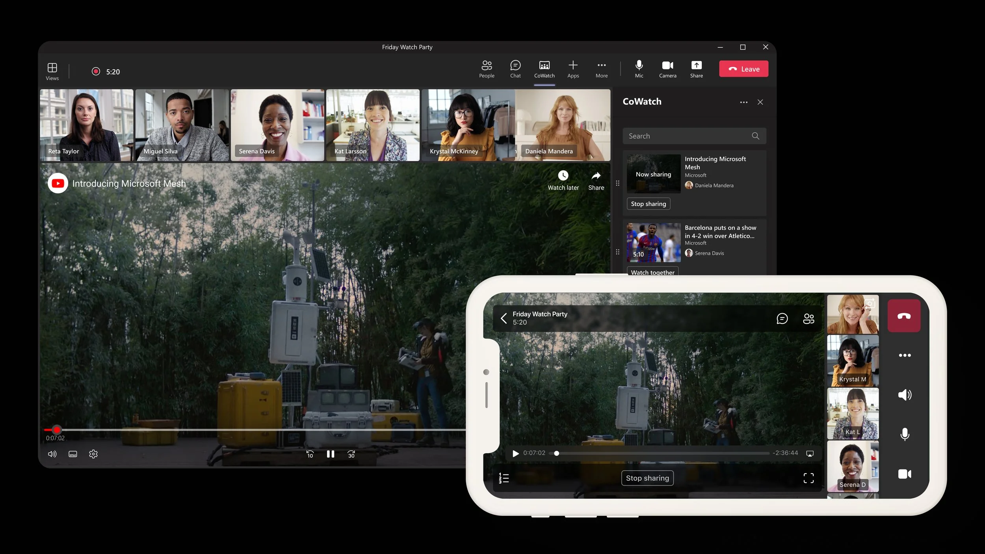985x554 pixels.
Task: Click the red video progress scrubber
Action: [x=57, y=429]
